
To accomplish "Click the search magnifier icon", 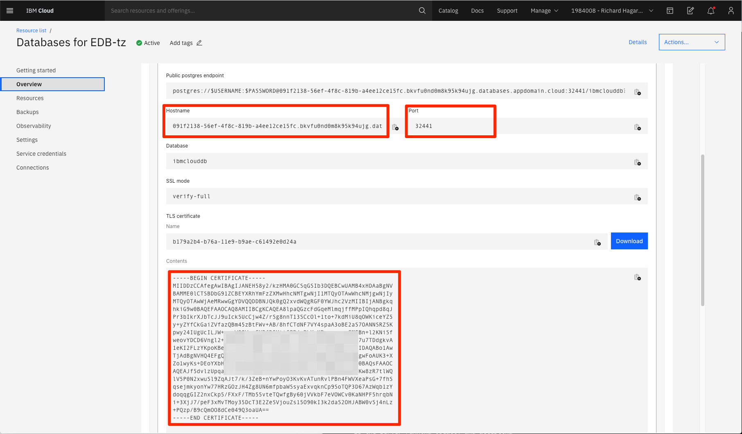I will (422, 11).
